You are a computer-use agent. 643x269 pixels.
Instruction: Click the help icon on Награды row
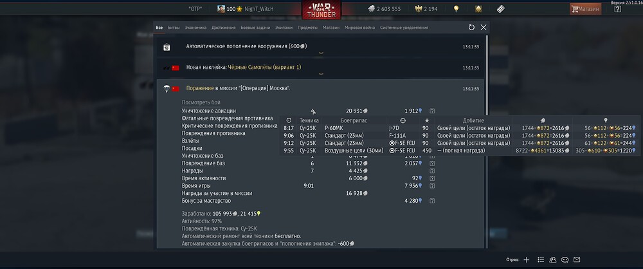click(432, 171)
